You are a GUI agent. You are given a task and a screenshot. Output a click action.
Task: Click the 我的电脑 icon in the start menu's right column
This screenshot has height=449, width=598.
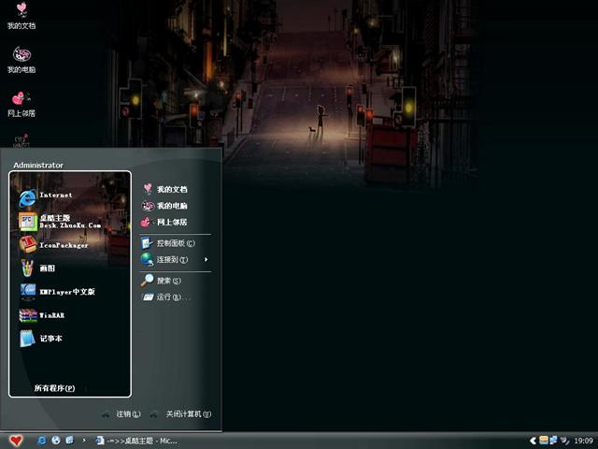click(148, 206)
